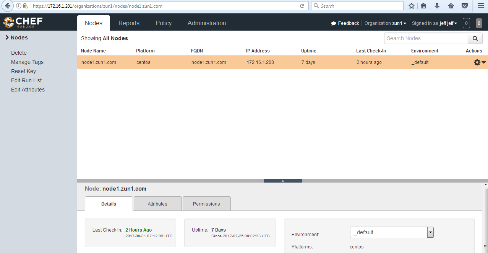
Task: Bookmark this page with the star icon
Action: tap(412, 6)
